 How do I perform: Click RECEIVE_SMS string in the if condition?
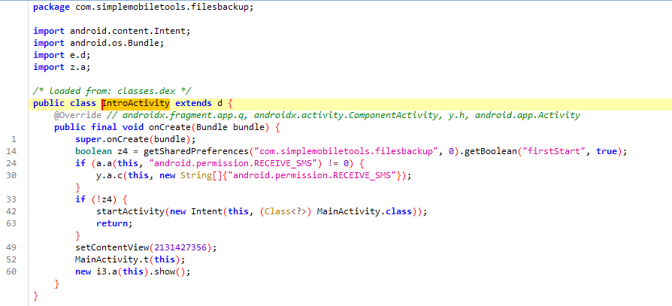(x=230, y=163)
